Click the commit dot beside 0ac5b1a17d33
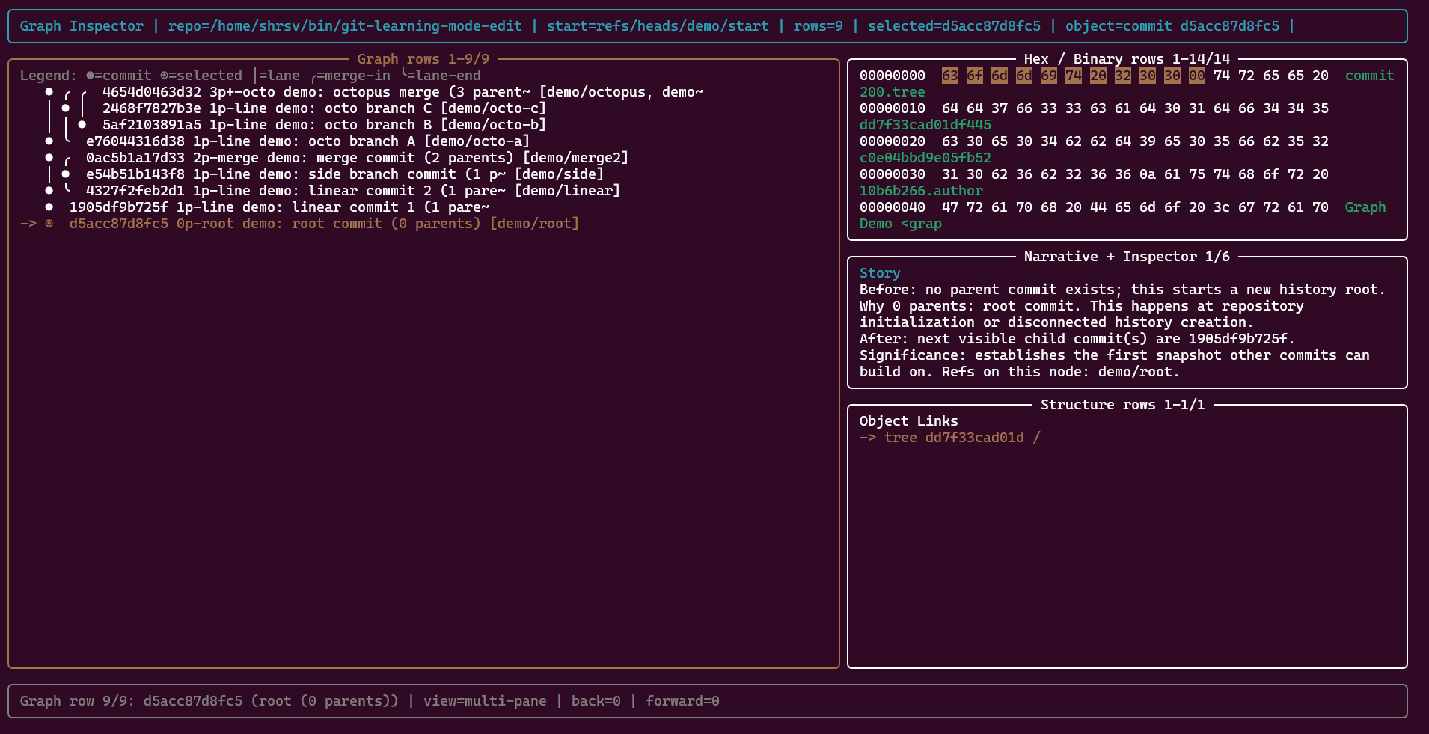Image resolution: width=1429 pixels, height=734 pixels. (x=49, y=158)
